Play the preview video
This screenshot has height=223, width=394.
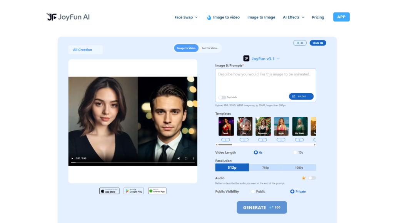[72, 158]
